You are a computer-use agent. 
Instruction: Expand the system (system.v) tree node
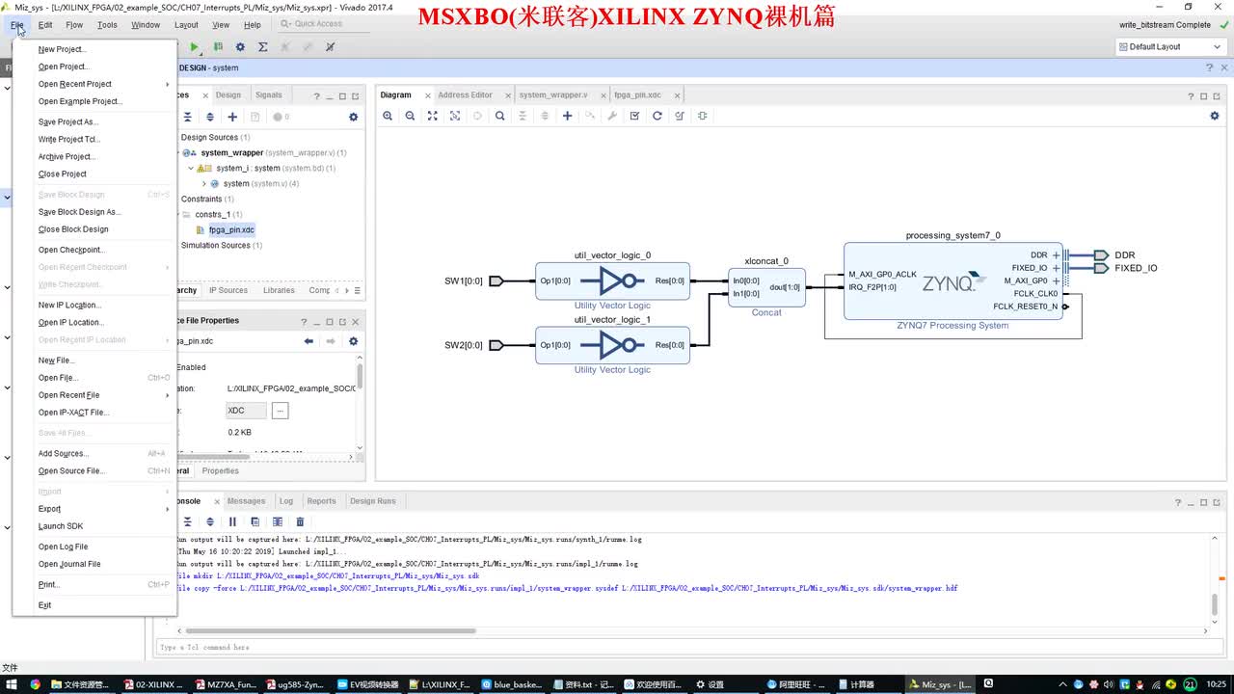coord(203,183)
